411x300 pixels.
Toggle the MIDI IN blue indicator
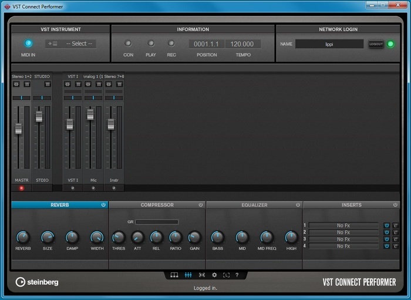pyautogui.click(x=28, y=43)
